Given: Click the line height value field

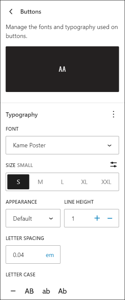Looking at the screenshot, I should (78, 218).
